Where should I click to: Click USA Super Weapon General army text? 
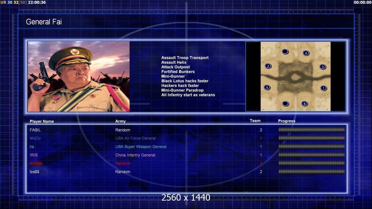[141, 147]
